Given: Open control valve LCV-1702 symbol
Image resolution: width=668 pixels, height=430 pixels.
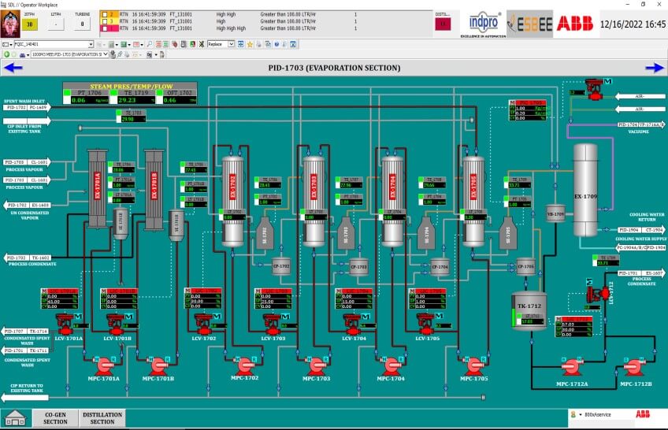Looking at the screenshot, I should (203, 324).
